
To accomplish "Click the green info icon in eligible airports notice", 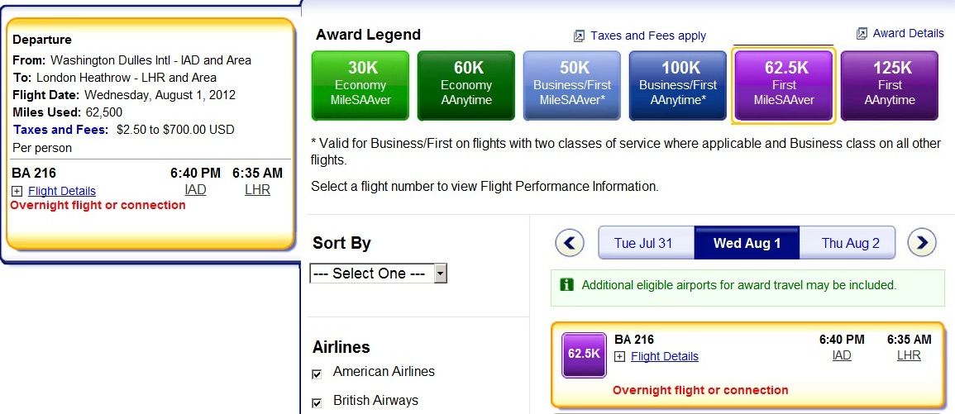I will tap(566, 284).
